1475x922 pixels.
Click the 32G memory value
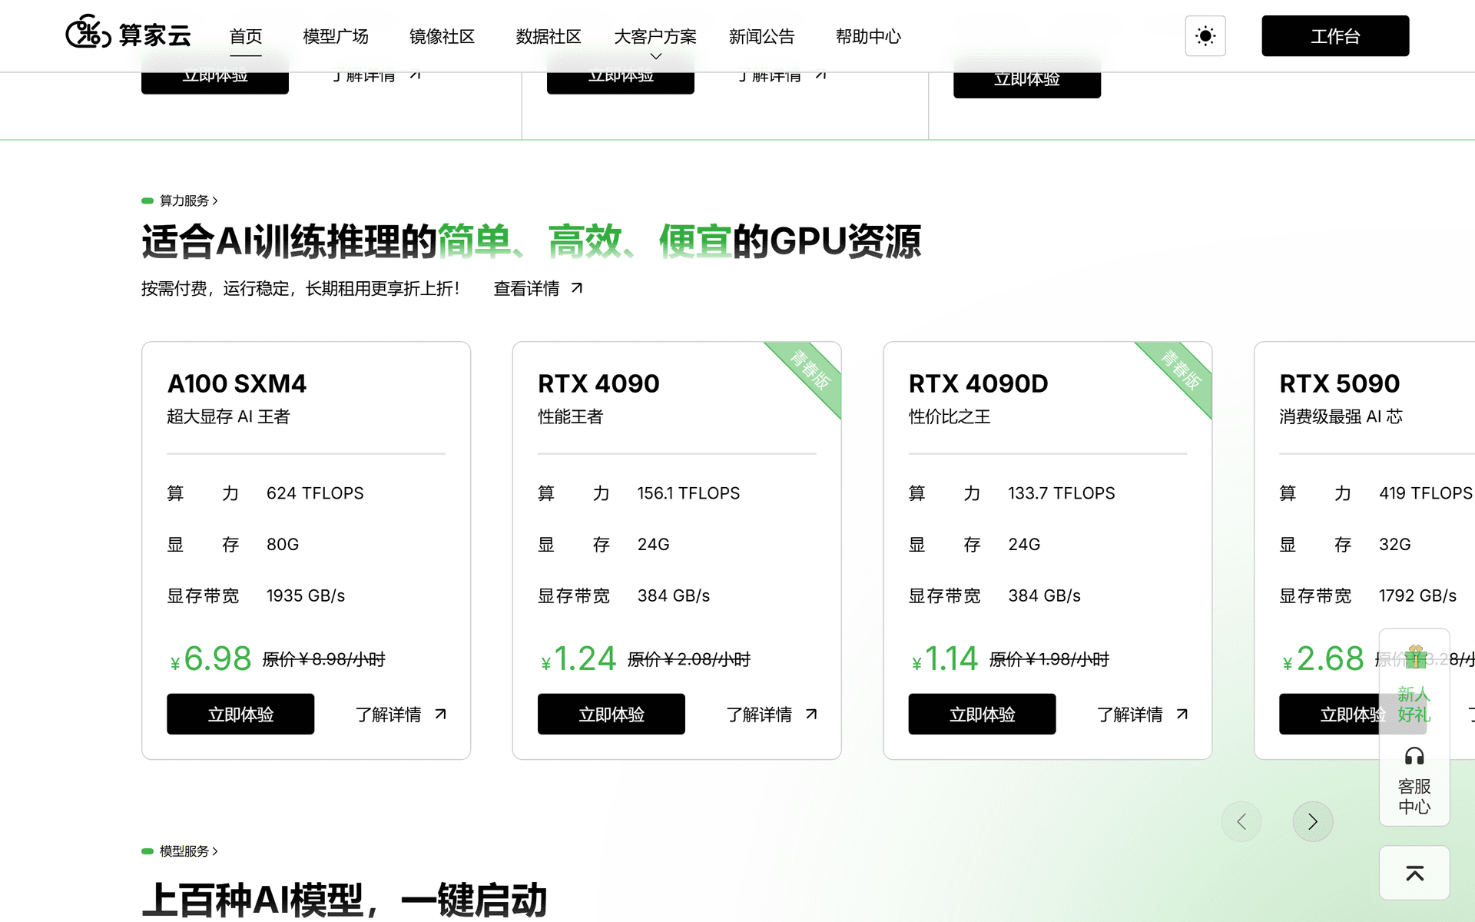[1394, 544]
